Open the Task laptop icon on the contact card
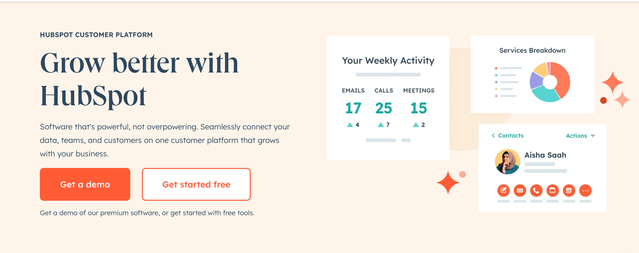Image resolution: width=639 pixels, height=253 pixels. (x=552, y=190)
